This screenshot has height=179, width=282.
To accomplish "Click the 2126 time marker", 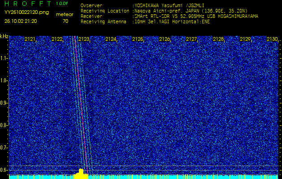I will 165,39.
